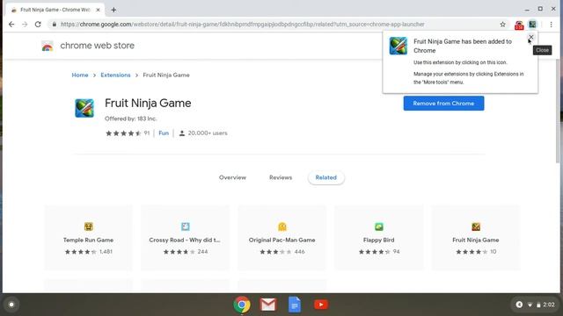This screenshot has height=316, width=563.
Task: Open the Fun category link
Action: [164, 133]
